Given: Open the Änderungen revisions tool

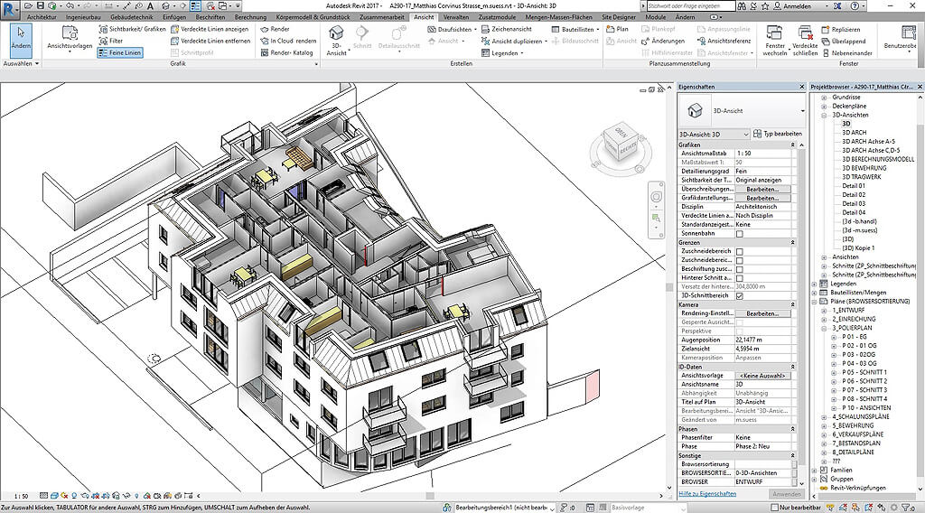Looking at the screenshot, I should 668,41.
